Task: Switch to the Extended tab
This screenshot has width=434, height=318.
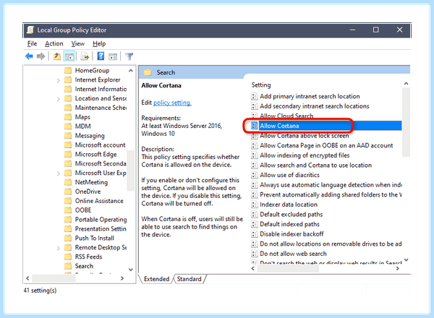Action: point(156,279)
